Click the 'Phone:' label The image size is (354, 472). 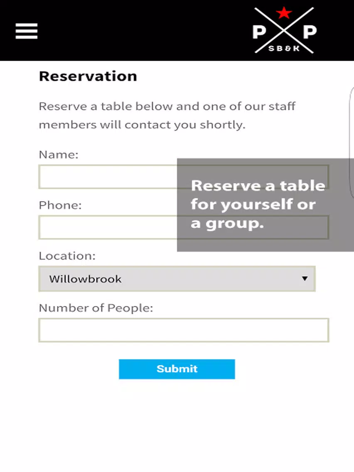point(60,205)
